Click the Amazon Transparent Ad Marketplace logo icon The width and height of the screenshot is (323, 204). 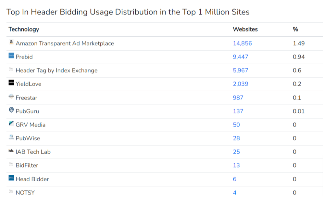[x=11, y=42]
